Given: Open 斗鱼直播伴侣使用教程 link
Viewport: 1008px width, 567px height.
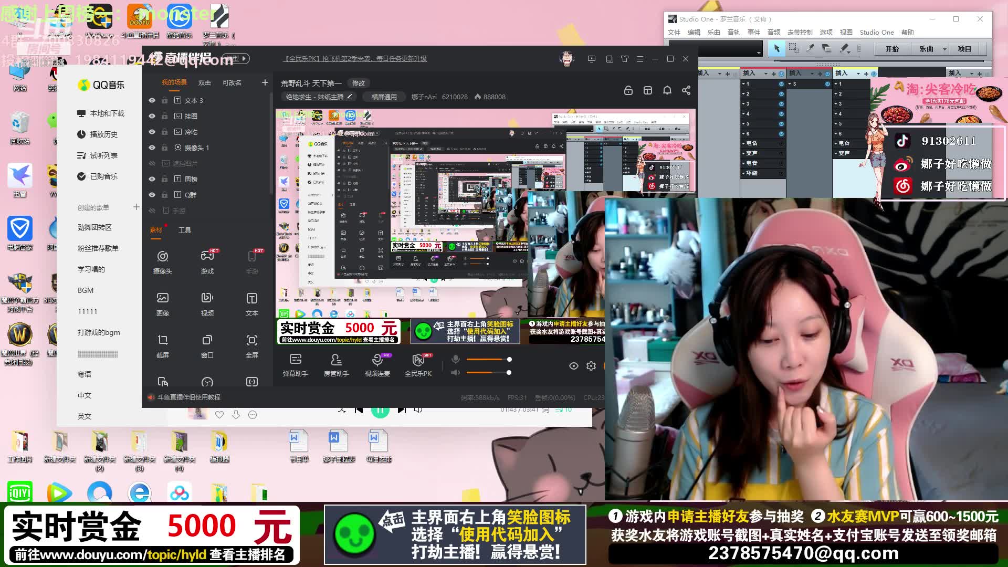Looking at the screenshot, I should 189,397.
